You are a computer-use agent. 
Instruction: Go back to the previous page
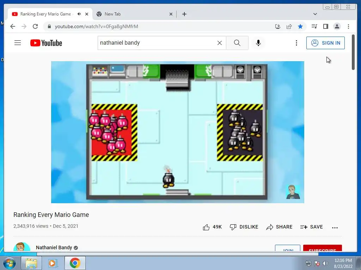pos(13,26)
